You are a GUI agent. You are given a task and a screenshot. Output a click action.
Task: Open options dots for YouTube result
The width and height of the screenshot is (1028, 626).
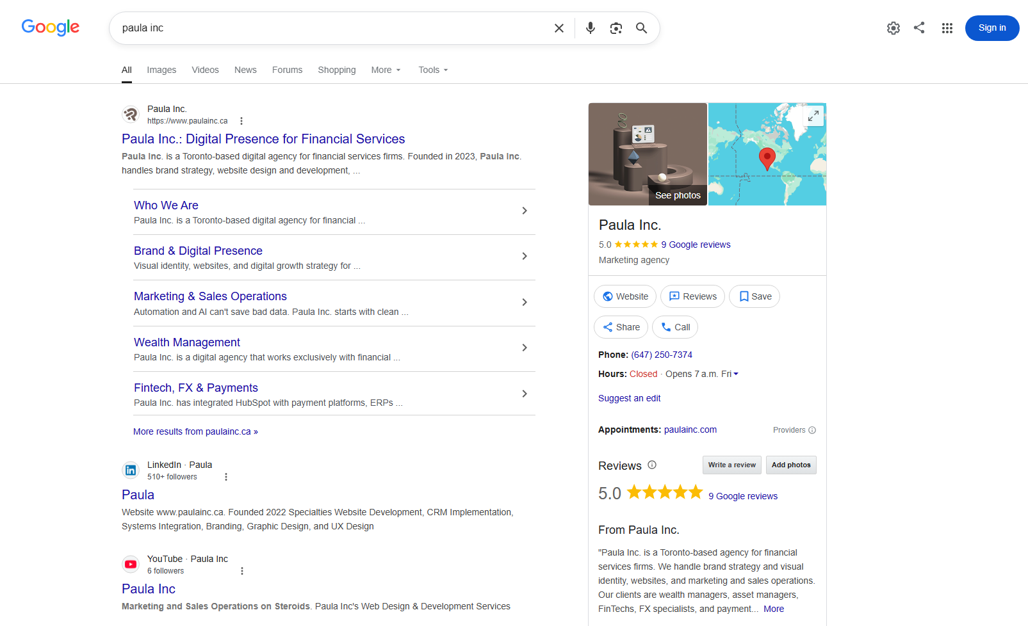tap(242, 571)
